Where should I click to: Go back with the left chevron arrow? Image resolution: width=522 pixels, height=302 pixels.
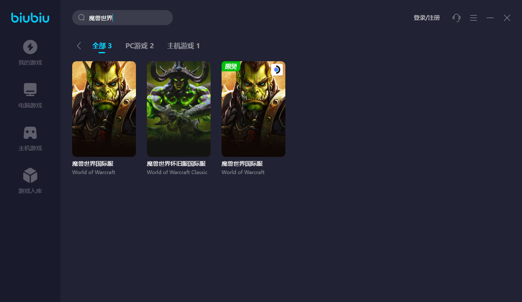point(78,46)
